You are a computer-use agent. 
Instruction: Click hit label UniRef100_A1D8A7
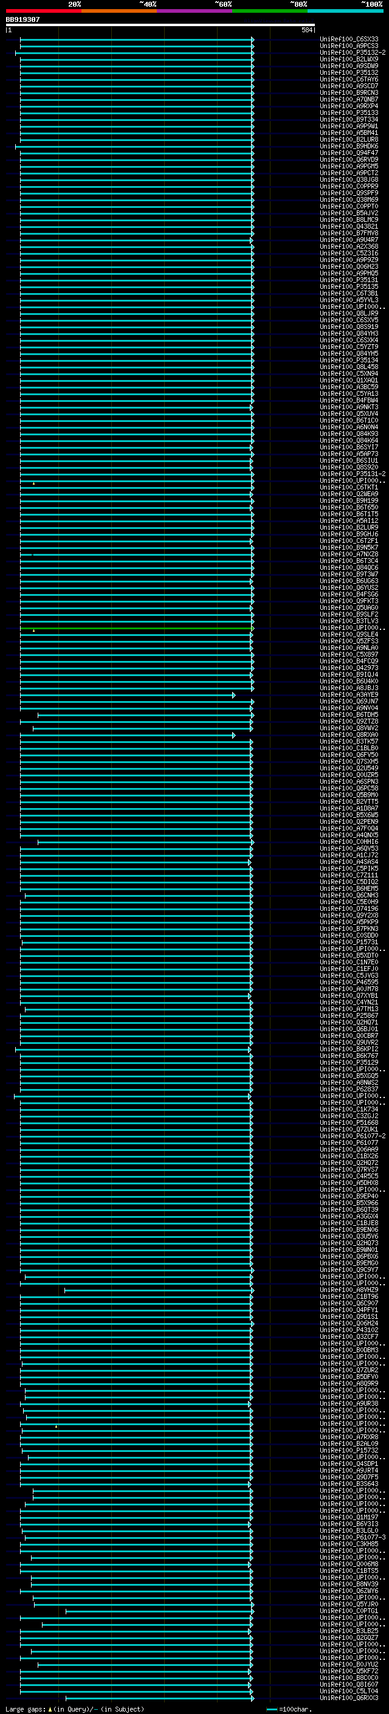click(349, 809)
